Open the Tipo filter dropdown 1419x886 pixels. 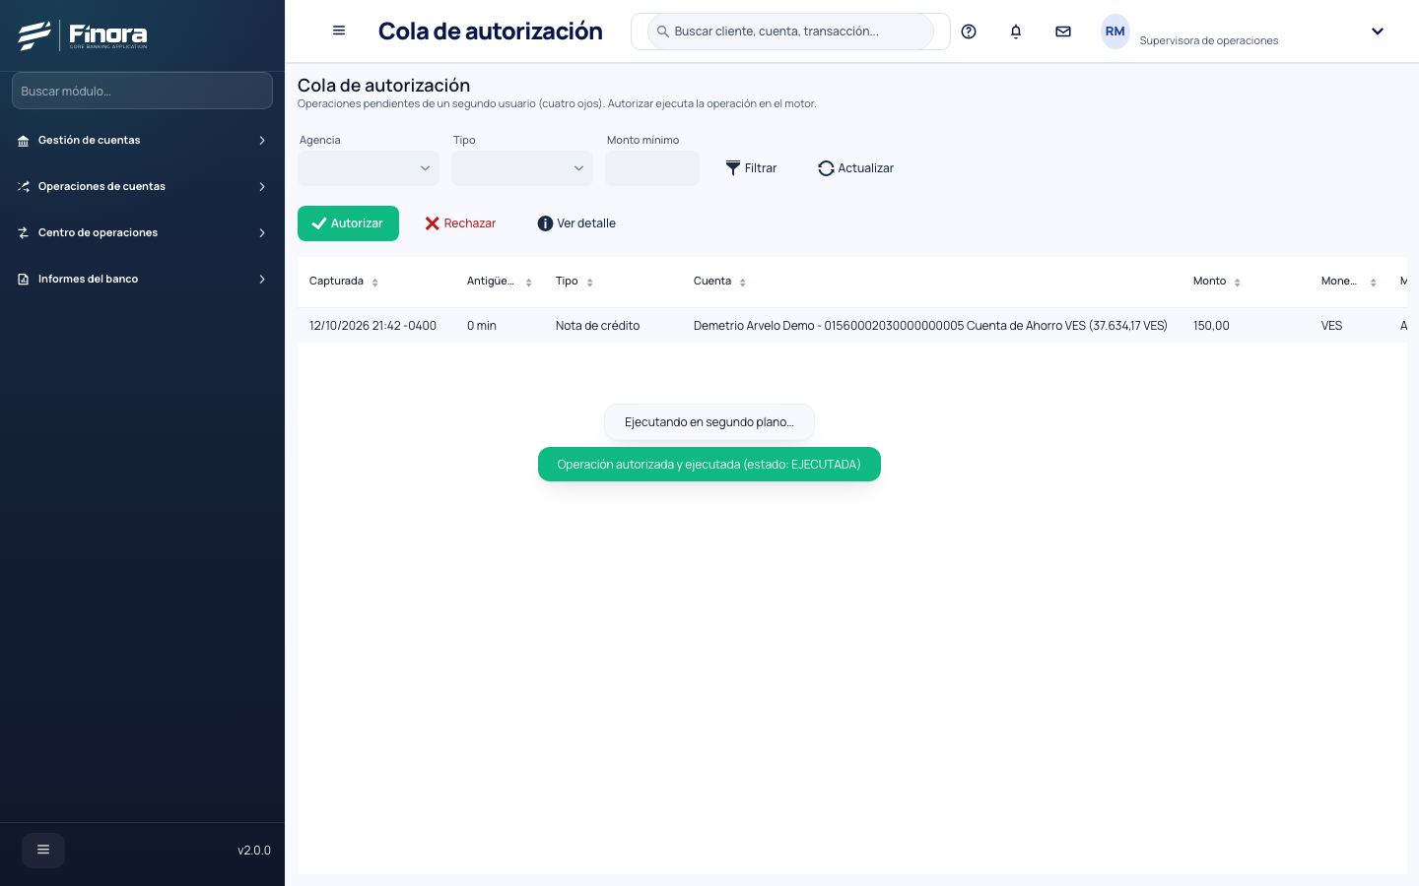click(522, 168)
